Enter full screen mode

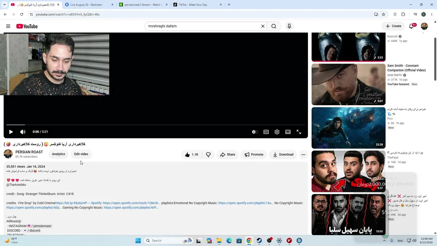coord(299,132)
